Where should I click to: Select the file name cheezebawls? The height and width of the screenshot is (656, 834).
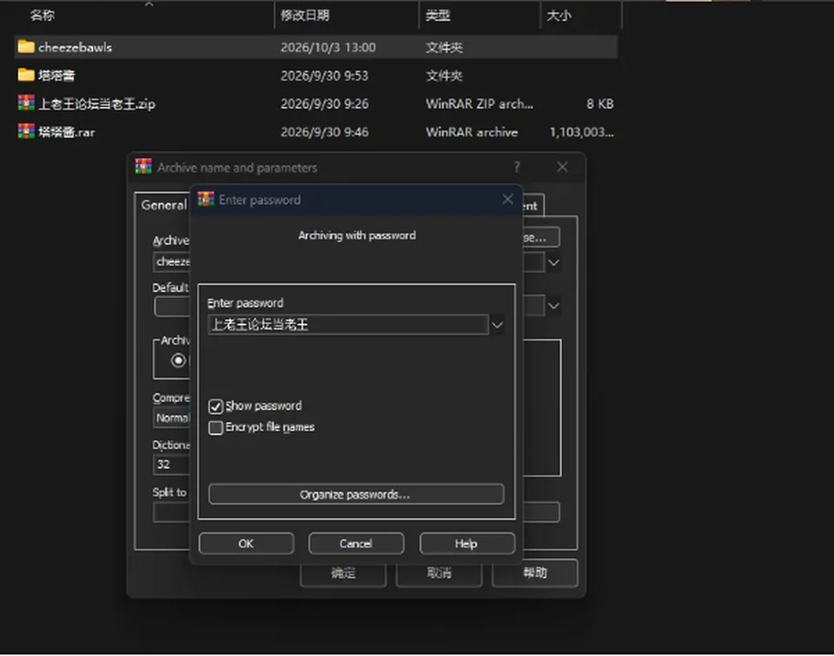[x=75, y=47]
